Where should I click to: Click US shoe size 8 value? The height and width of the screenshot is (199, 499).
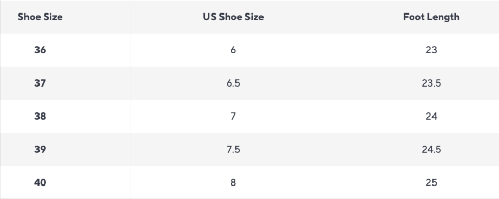(x=233, y=182)
